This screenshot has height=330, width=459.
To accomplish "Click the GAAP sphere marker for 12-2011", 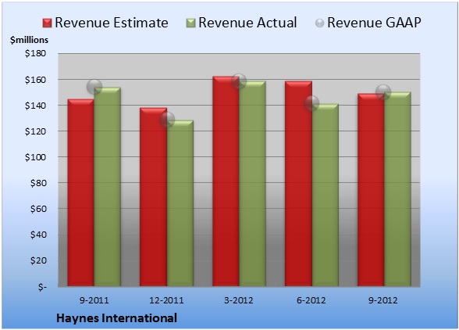I will (x=167, y=120).
